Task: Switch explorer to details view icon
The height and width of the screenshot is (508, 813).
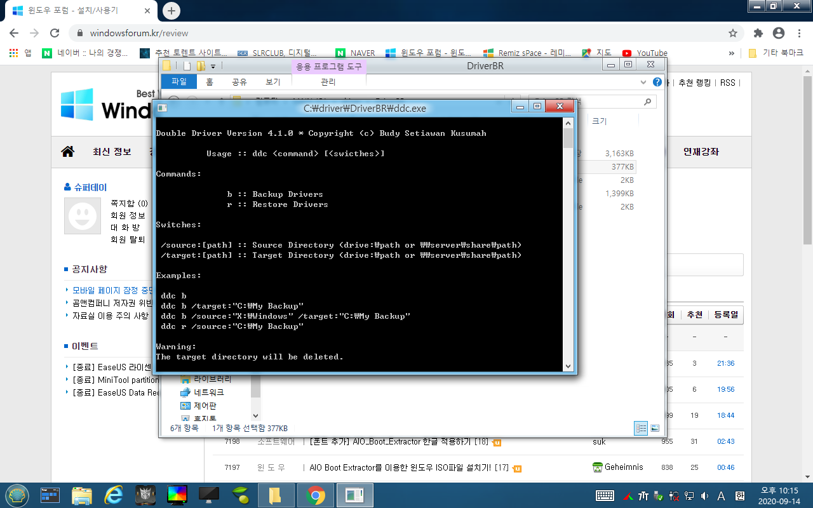Action: (641, 428)
